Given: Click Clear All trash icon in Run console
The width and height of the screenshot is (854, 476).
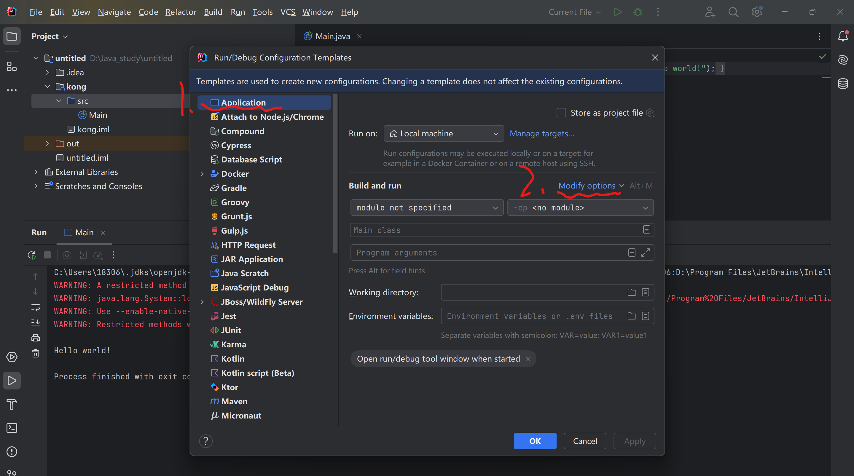Looking at the screenshot, I should pyautogui.click(x=36, y=353).
